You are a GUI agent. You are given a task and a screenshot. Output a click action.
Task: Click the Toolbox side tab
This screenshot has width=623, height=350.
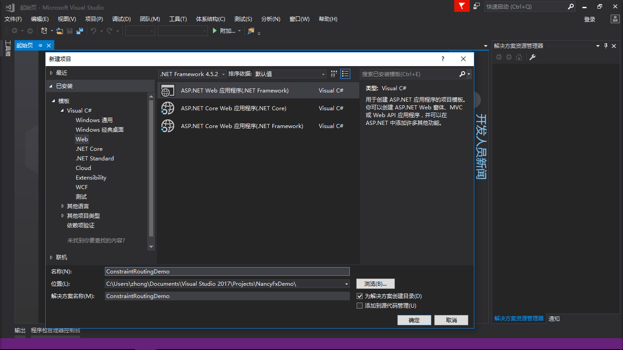pos(7,49)
